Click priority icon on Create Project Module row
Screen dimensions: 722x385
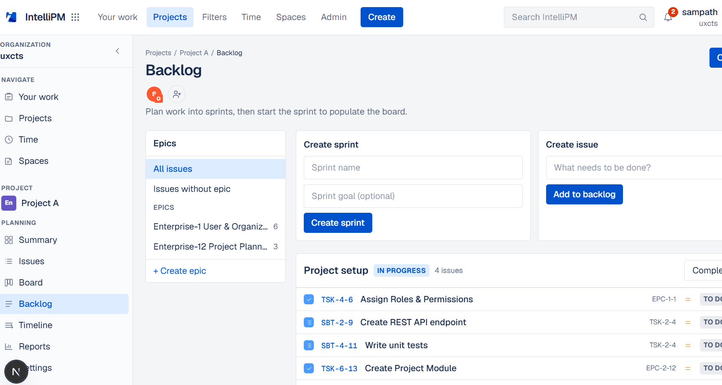pyautogui.click(x=688, y=368)
